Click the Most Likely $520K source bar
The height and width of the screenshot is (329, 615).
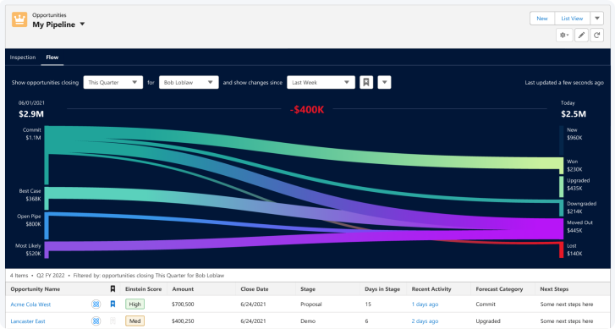47,249
